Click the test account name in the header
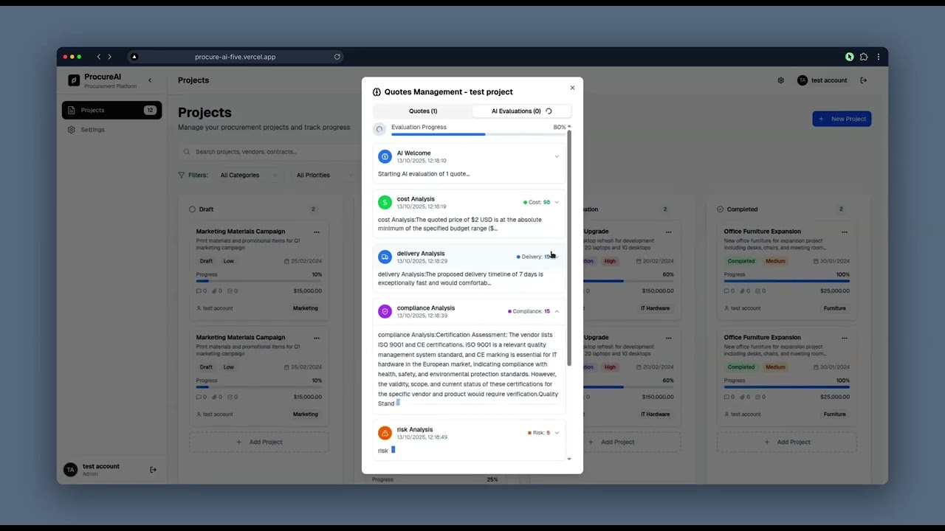Image resolution: width=945 pixels, height=531 pixels. [x=829, y=80]
